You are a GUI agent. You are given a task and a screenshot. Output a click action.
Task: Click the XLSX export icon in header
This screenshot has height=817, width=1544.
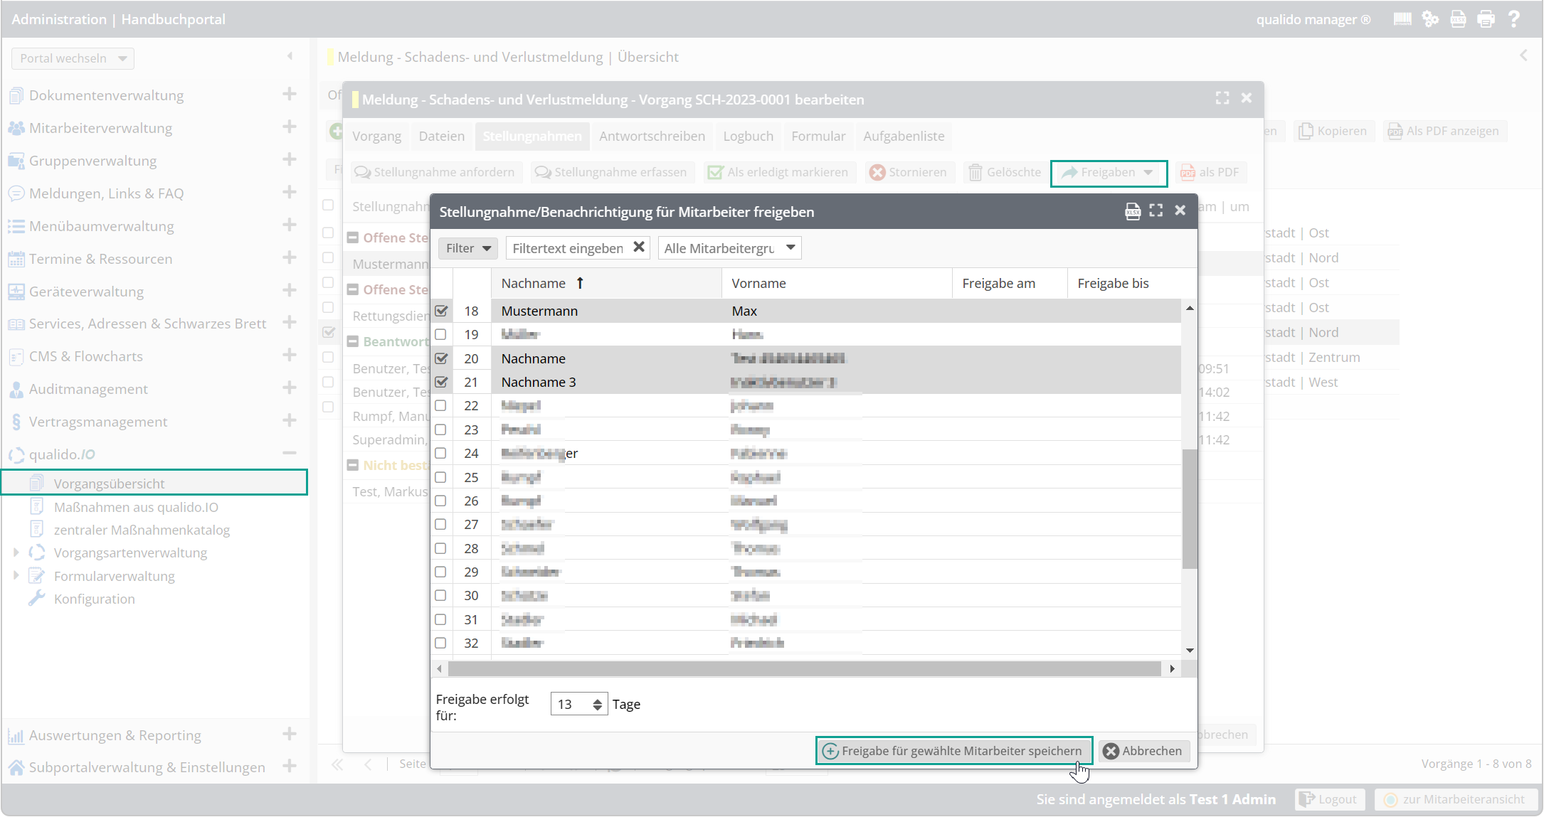click(1458, 19)
